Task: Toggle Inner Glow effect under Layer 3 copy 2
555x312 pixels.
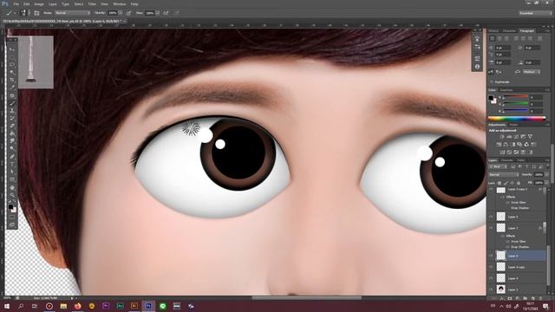Action: coord(508,202)
